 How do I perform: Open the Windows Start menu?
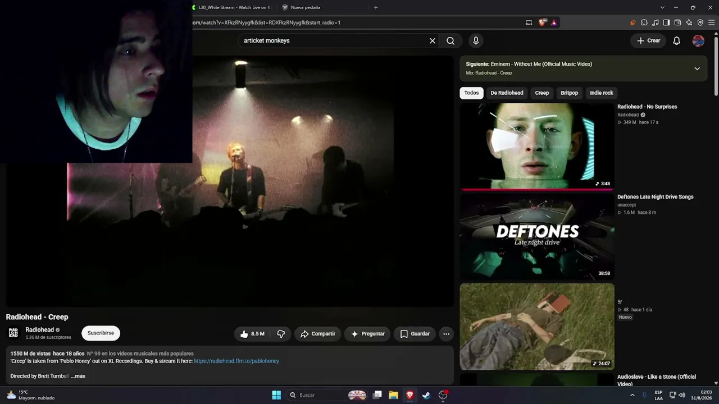[276, 395]
